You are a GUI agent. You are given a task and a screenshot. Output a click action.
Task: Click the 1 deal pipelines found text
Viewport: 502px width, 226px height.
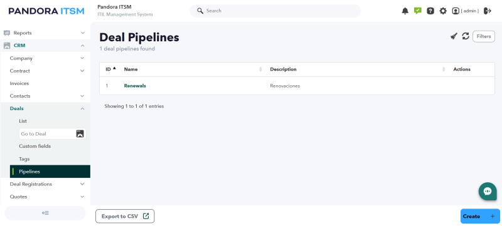127,49
